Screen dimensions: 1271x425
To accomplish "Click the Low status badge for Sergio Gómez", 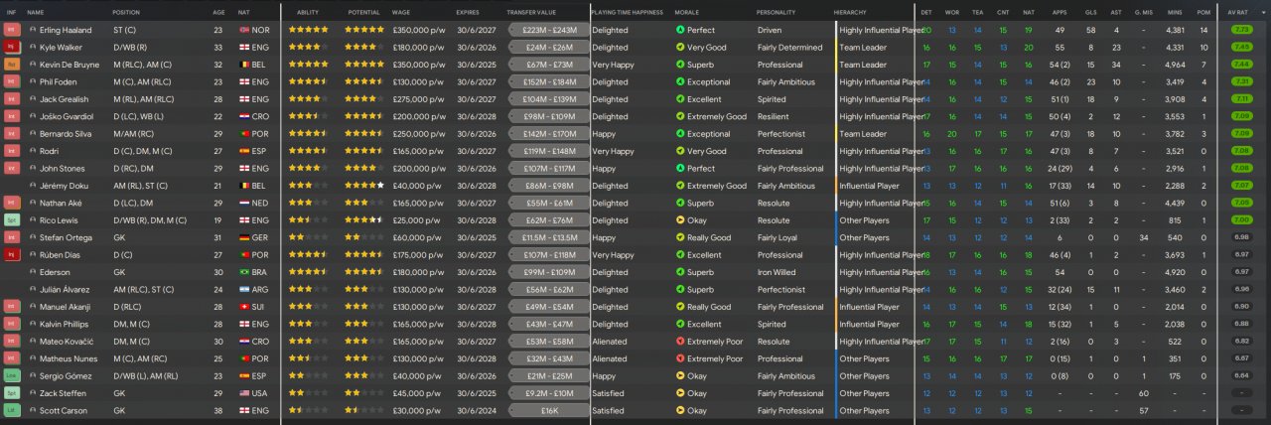I will click(12, 376).
